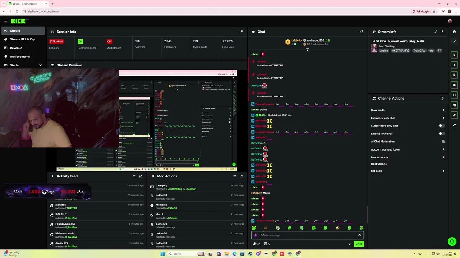Open Discord from the taskbar

(258, 254)
